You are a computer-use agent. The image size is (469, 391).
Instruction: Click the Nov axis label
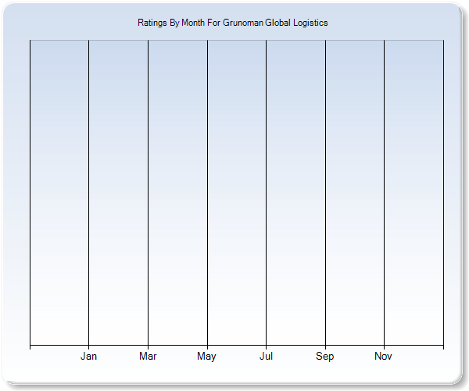(383, 357)
